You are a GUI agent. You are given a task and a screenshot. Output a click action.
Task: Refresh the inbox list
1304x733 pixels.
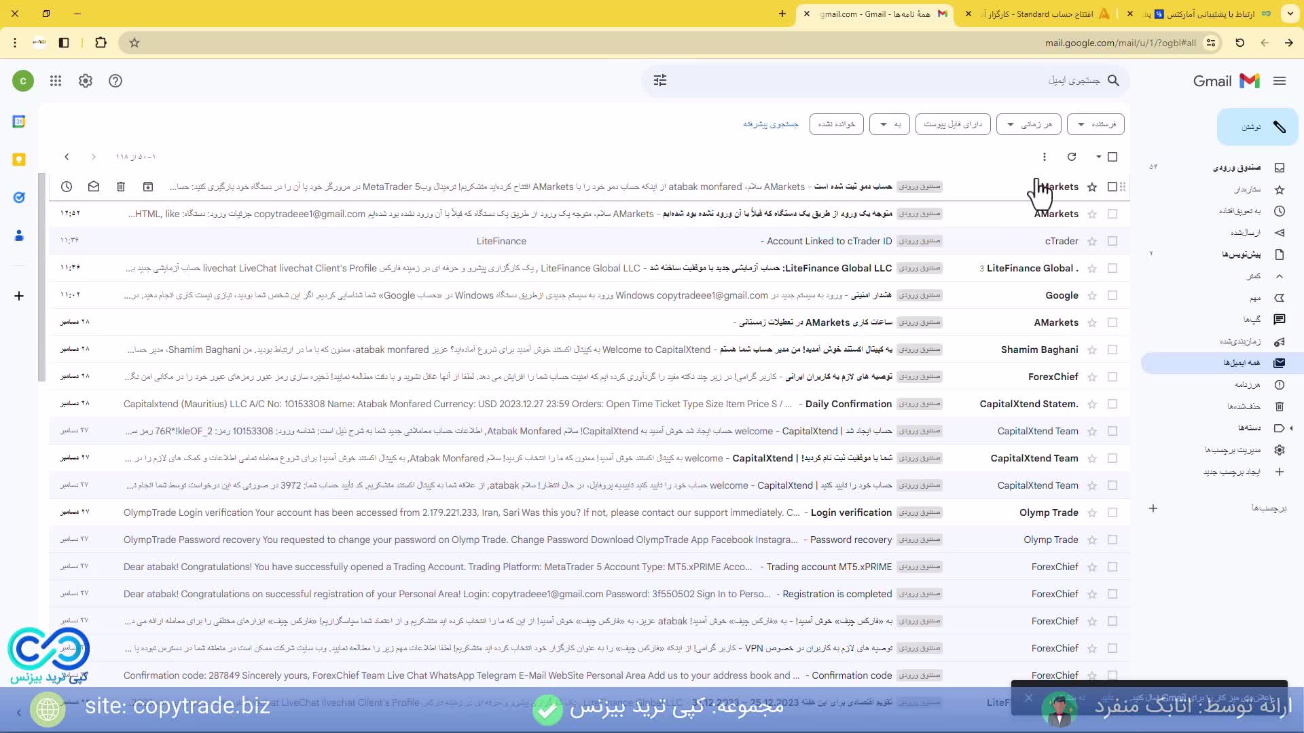tap(1072, 157)
